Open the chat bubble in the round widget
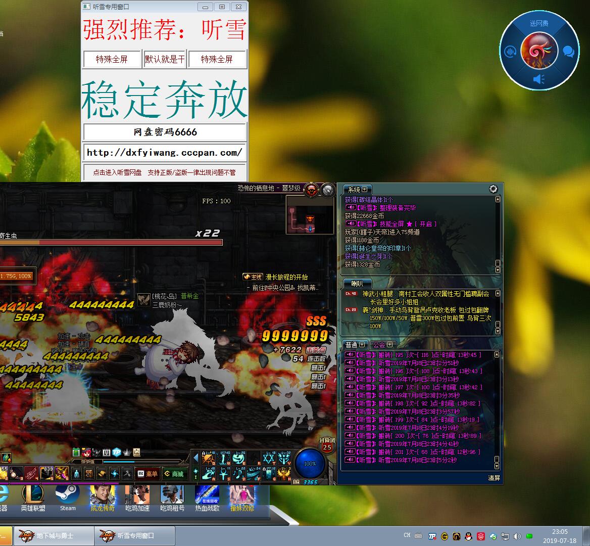The image size is (590, 546). (x=569, y=51)
